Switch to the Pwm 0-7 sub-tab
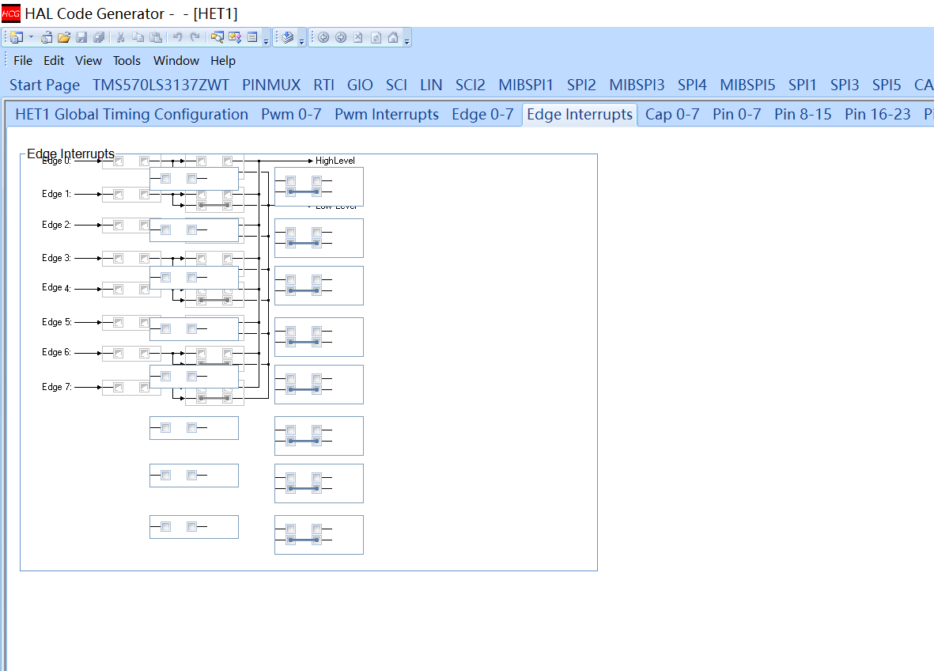This screenshot has height=671, width=934. 291,115
